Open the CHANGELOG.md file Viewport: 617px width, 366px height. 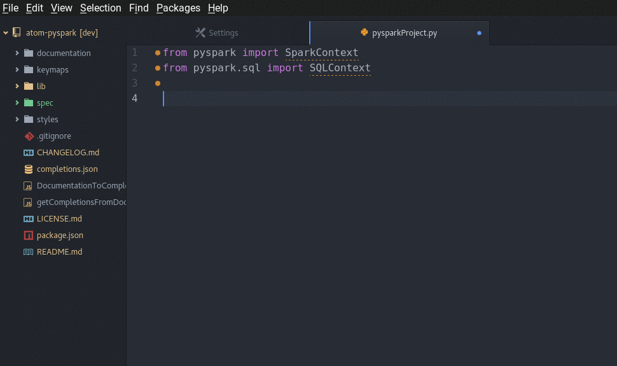[x=68, y=153]
